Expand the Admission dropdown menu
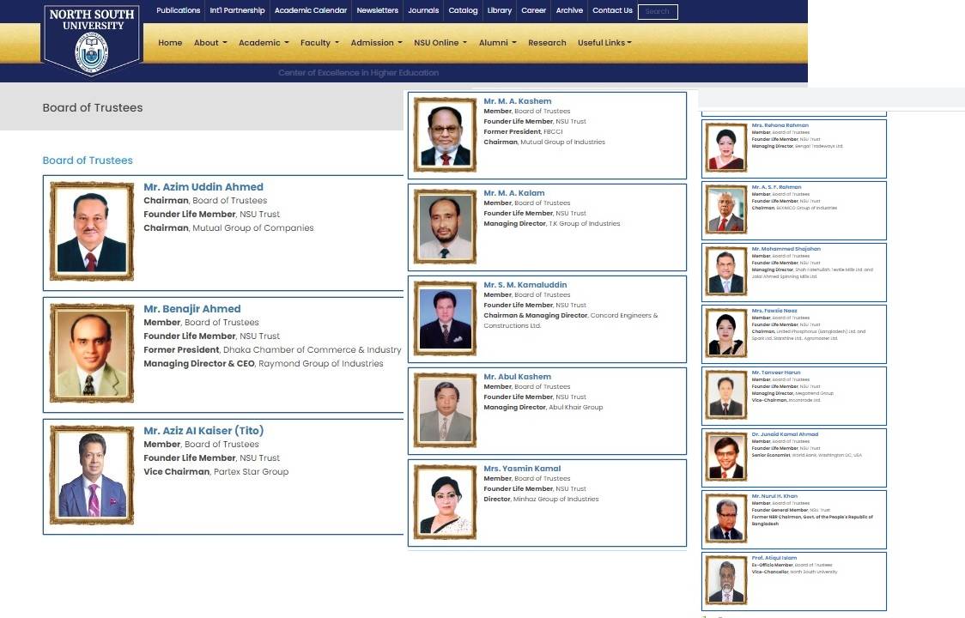This screenshot has height=618, width=965. [376, 42]
